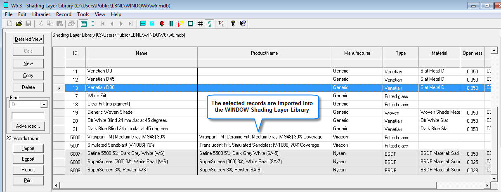Go to previous record arrow icon
Screen dimensions: 501x192
[x=112, y=23]
